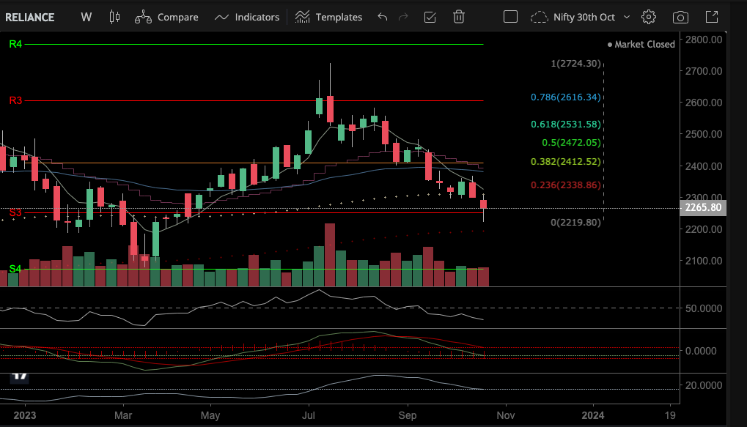Click the 50.0000 RSI axis value

[704, 308]
